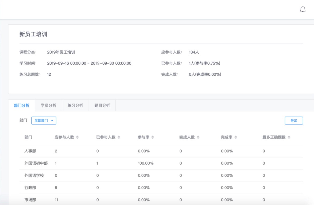Select the 外国语学校 row name
The image size is (314, 205).
click(x=34, y=175)
